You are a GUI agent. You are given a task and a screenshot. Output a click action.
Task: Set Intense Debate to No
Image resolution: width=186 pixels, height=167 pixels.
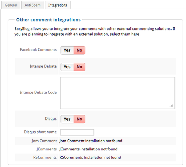pos(79,67)
